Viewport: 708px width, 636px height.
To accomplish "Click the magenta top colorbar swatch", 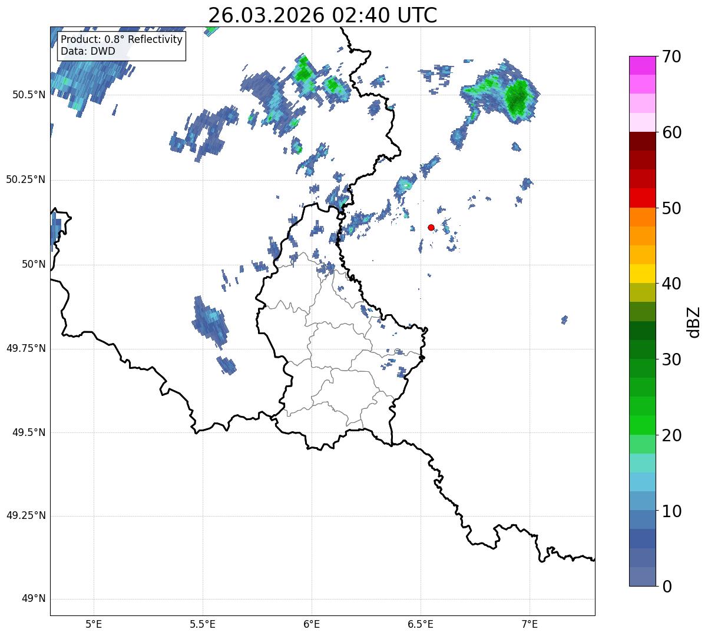I will point(643,65).
